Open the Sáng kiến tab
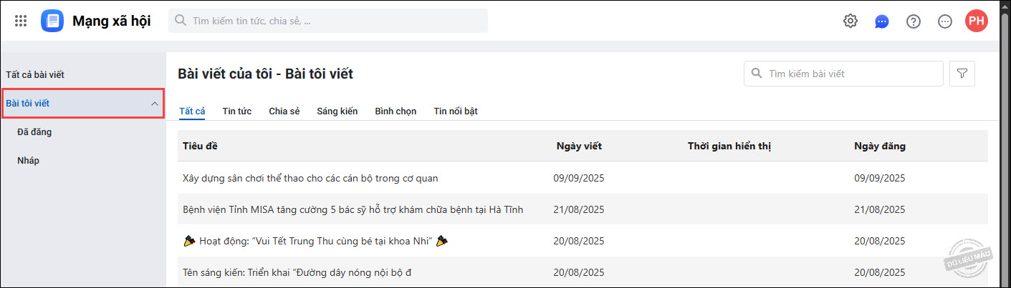This screenshot has height=288, width=1011. pyautogui.click(x=337, y=111)
